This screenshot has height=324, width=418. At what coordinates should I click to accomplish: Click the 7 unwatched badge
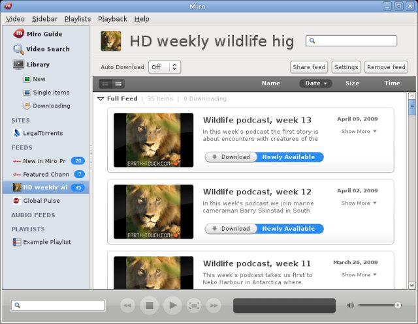79,174
